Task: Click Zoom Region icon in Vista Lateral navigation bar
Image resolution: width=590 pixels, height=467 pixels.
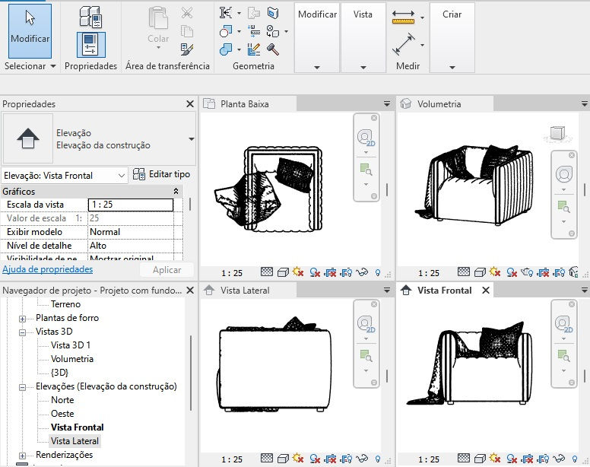Action: coord(366,356)
